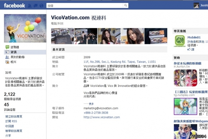Click the +886-2-2758-3838 phone link
Screen dimensions: 208x139
click(x=96, y=113)
